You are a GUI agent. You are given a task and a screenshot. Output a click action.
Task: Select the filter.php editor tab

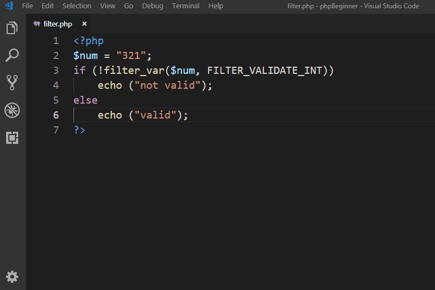point(59,24)
